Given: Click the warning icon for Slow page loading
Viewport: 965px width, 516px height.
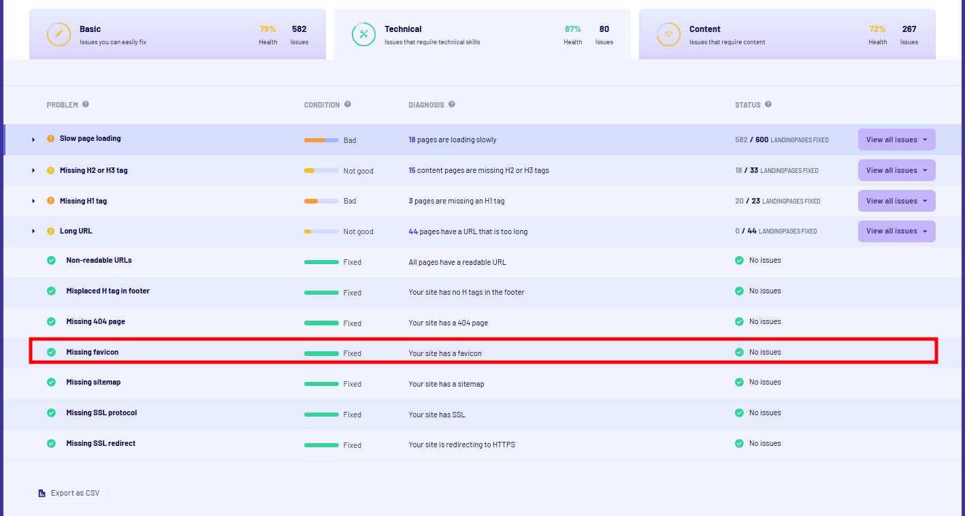Looking at the screenshot, I should click(x=51, y=139).
